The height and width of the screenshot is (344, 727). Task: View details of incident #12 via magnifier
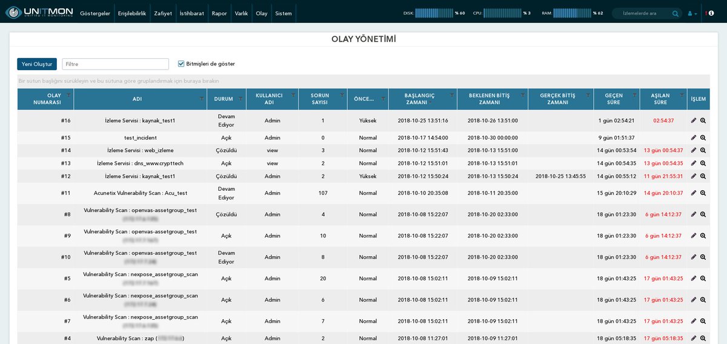click(x=703, y=176)
